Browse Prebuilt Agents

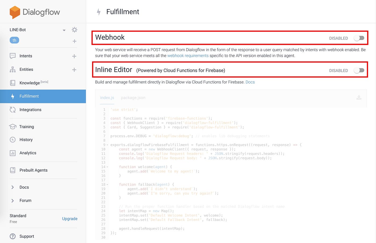[x=33, y=170]
